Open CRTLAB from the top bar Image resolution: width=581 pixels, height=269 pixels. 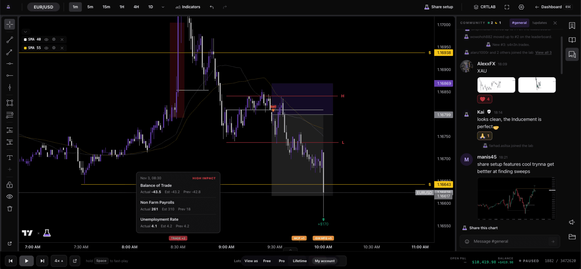pyautogui.click(x=485, y=7)
